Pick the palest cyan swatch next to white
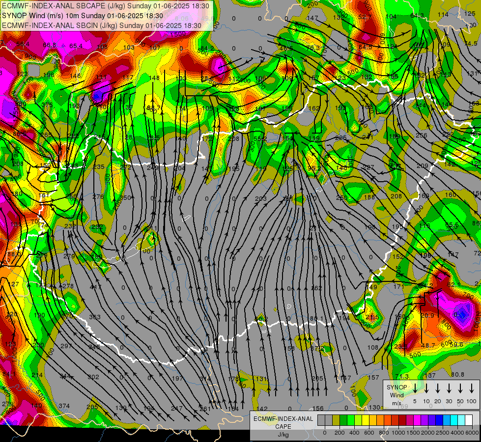 461,420
